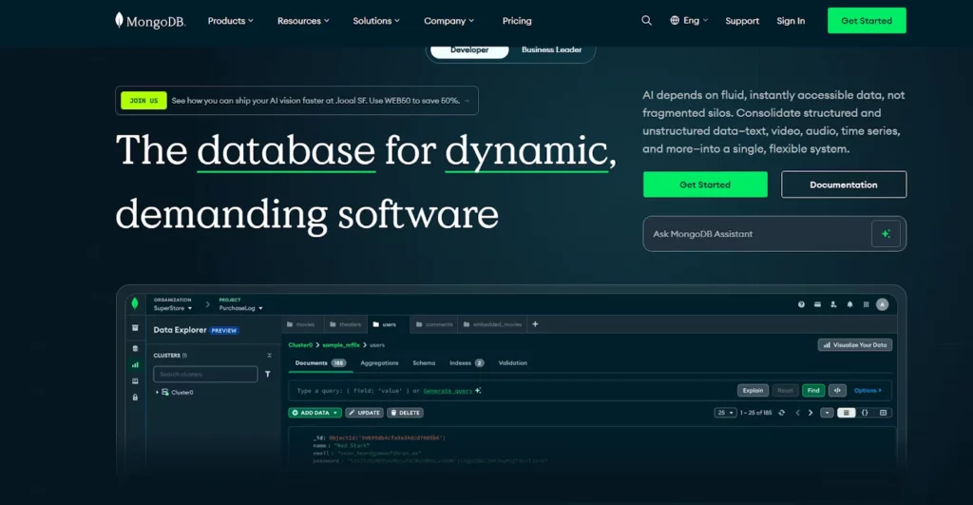973x505 pixels.
Task: Click the invite user icon in the Atlas header
Action: (833, 304)
